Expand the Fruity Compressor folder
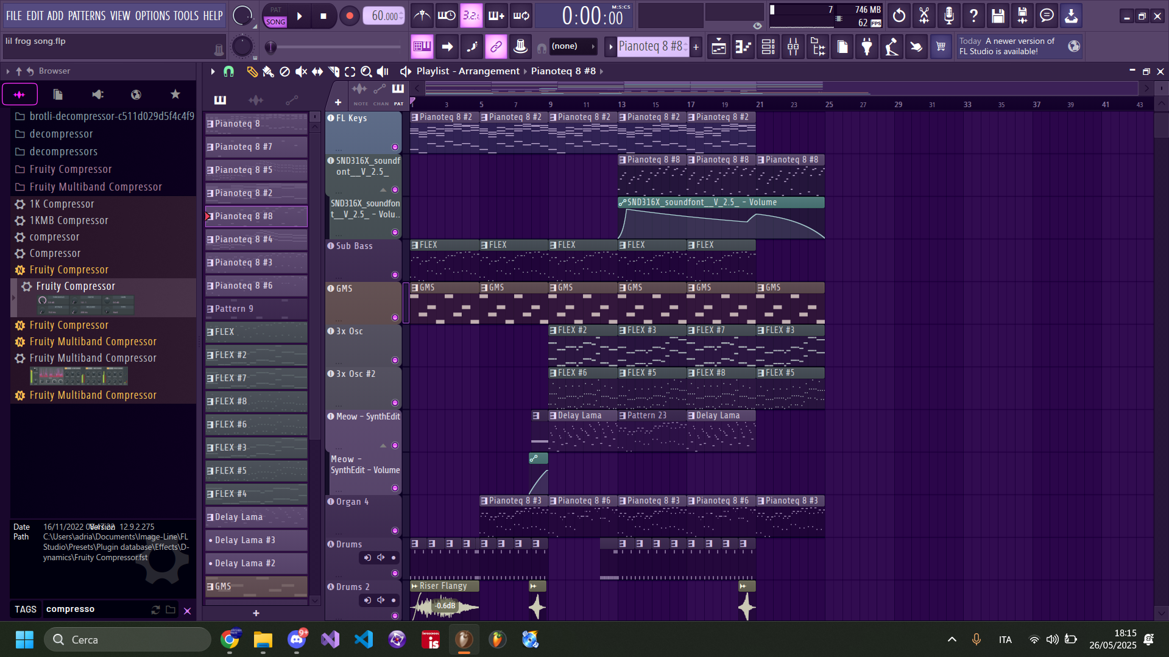Screen dimensions: 1169x657 click(x=71, y=169)
